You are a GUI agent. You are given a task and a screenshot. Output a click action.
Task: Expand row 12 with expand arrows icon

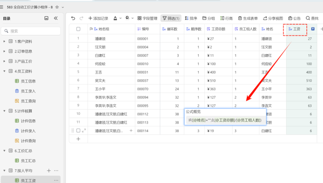click(x=84, y=131)
